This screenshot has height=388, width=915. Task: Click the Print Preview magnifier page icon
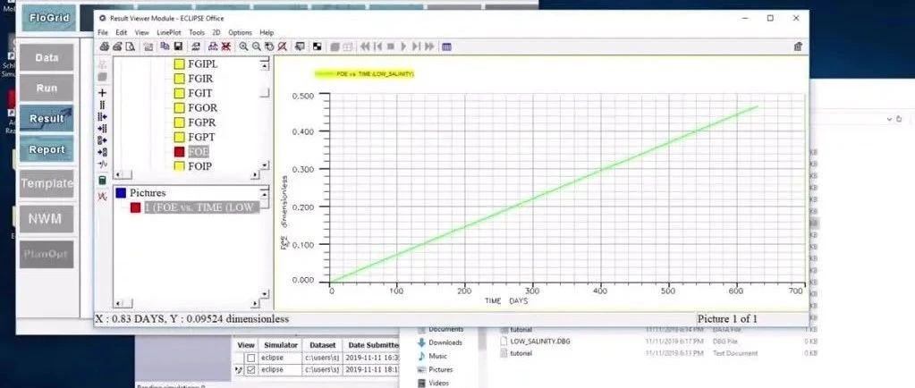(130, 46)
